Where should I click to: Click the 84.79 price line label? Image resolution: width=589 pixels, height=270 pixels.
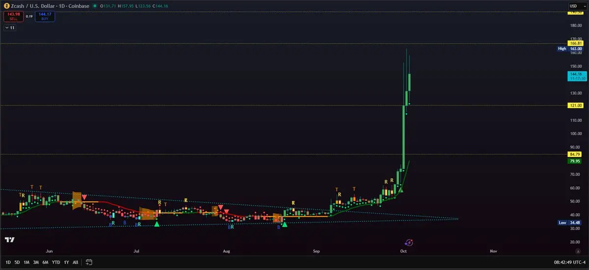(575, 154)
